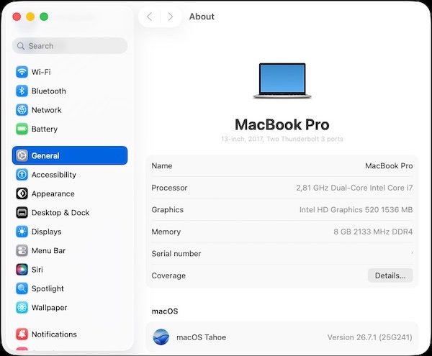Click '8 GB 2133 MHz DDR4' memory value
Viewport: 432px width, 356px height.
(373, 232)
